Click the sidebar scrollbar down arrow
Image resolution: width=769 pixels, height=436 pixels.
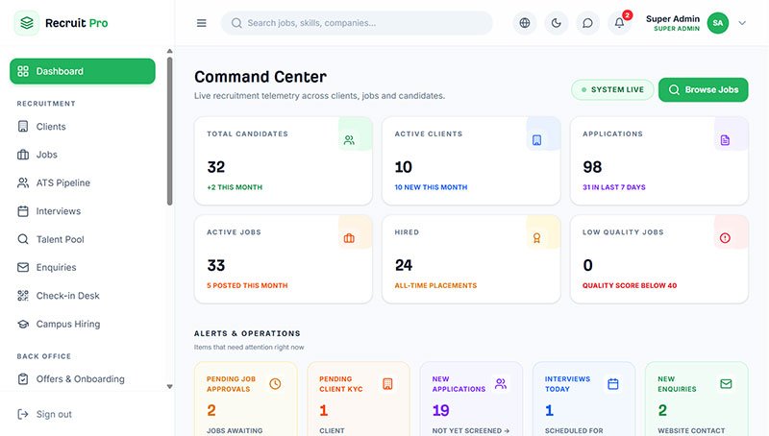pos(170,386)
